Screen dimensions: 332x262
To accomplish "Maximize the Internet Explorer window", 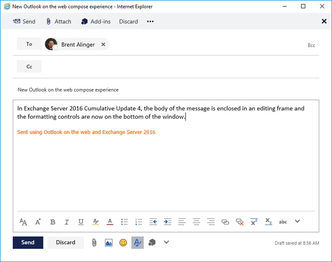I will tap(303, 6).
